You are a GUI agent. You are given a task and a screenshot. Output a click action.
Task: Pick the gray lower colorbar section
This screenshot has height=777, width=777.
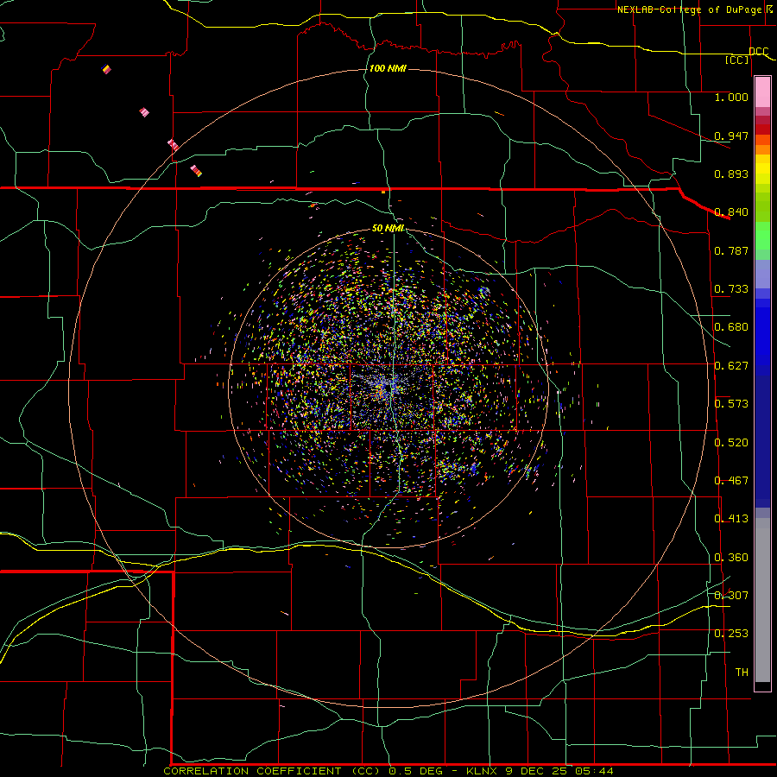click(762, 600)
